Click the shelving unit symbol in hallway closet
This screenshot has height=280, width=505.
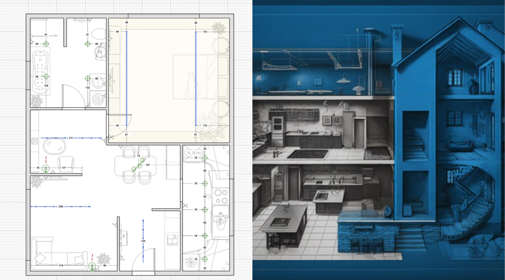click(172, 240)
